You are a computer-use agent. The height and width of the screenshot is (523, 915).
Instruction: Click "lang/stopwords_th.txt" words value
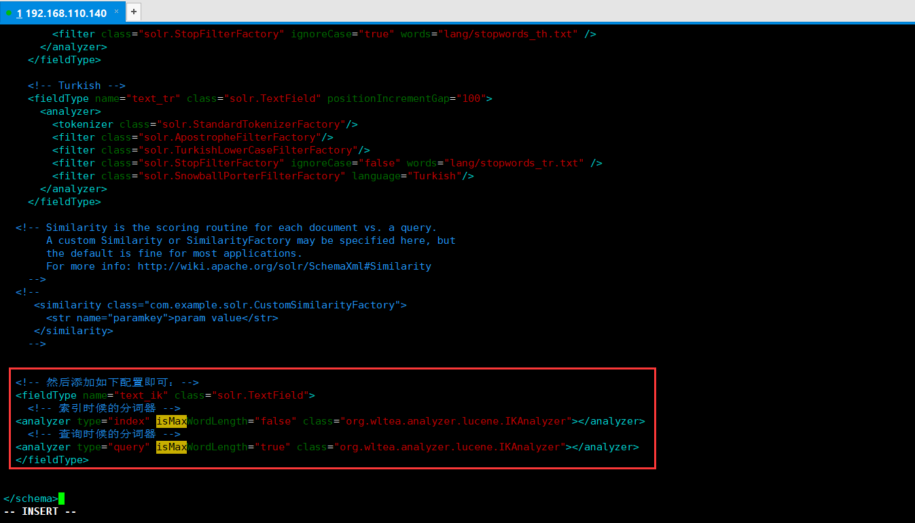click(508, 34)
